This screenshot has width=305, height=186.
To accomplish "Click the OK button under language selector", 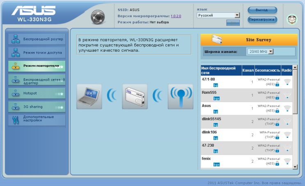I will [x=233, y=23].
